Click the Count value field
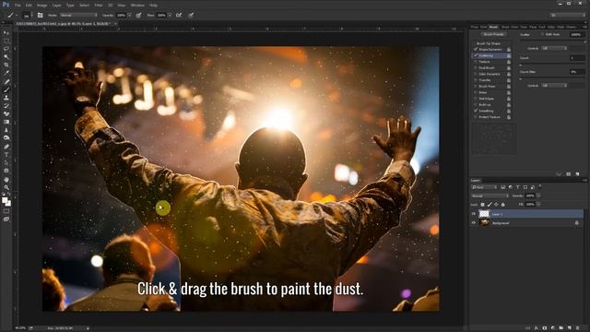This screenshot has width=590, height=332. tap(576, 58)
